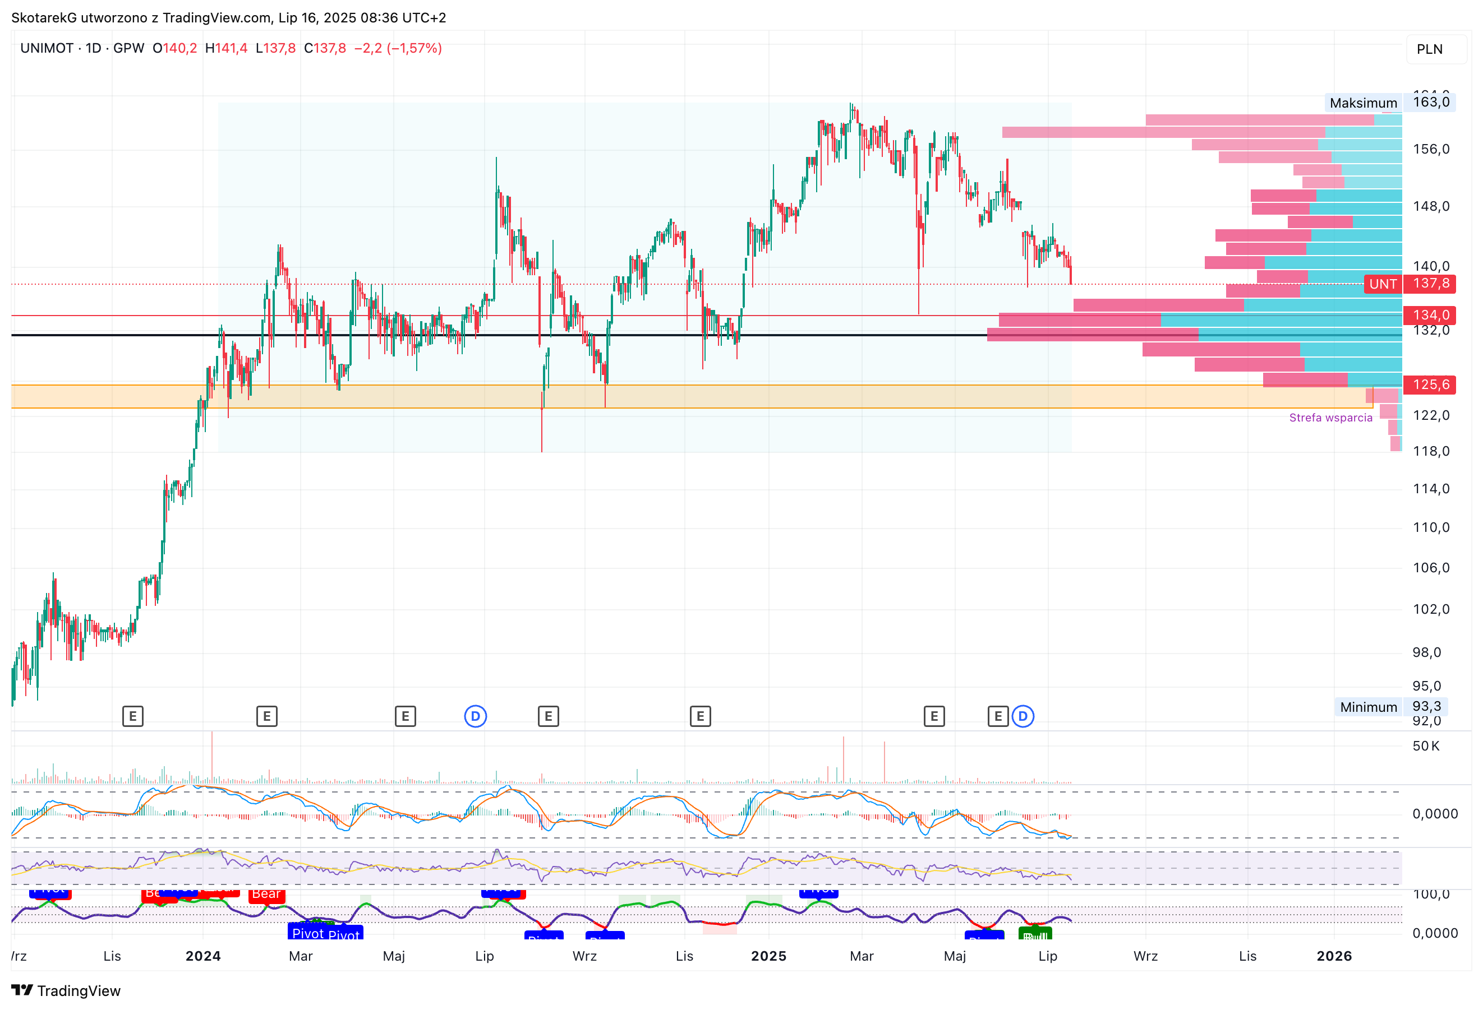Screen dimensions: 1483x1010
Task: Click the orange support zone rectangle
Action: 692,397
